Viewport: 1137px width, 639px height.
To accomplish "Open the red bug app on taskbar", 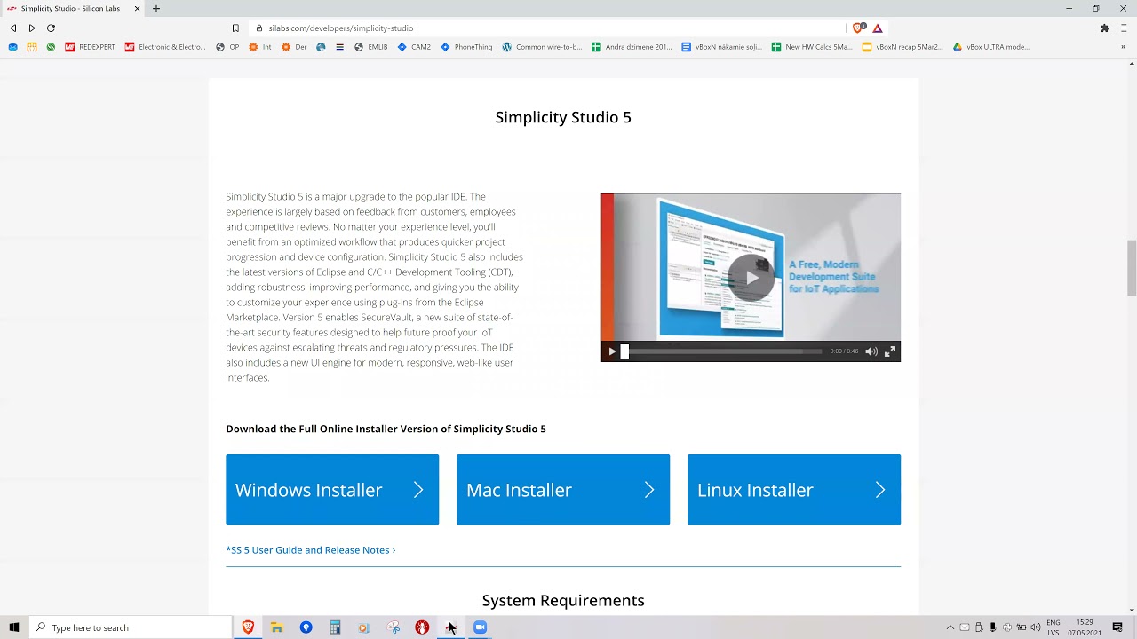I will (422, 627).
